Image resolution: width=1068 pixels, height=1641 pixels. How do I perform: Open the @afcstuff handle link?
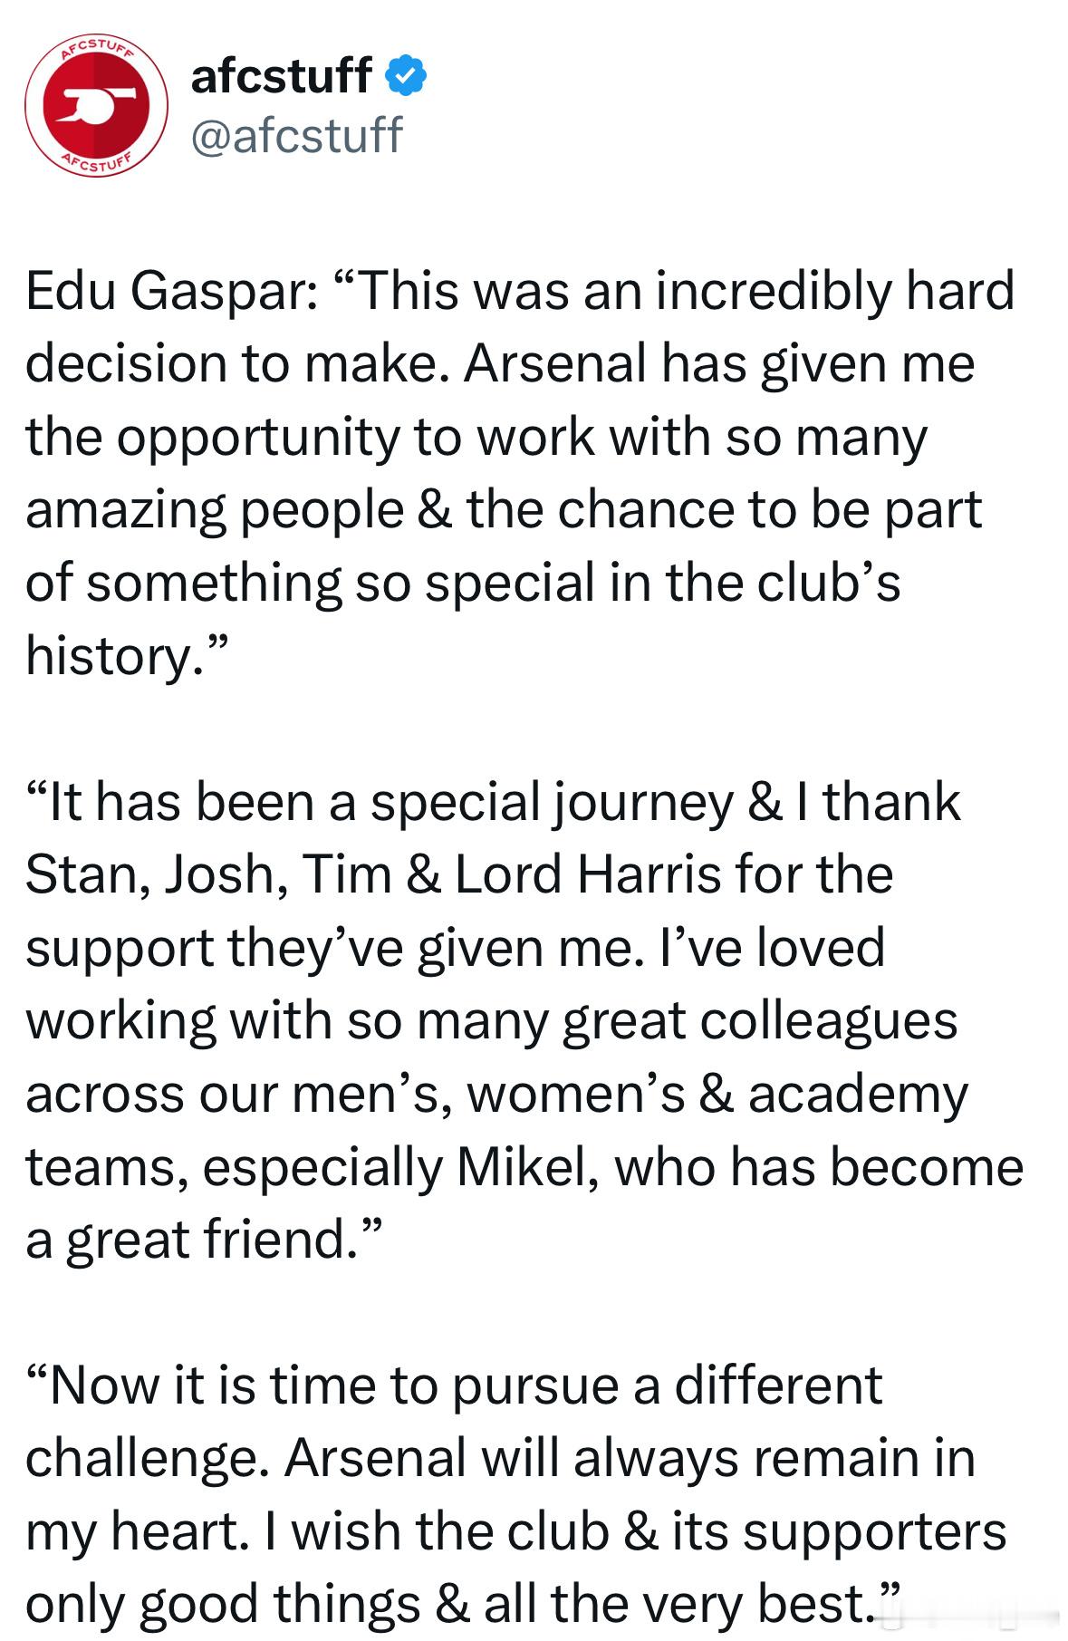[x=296, y=135]
